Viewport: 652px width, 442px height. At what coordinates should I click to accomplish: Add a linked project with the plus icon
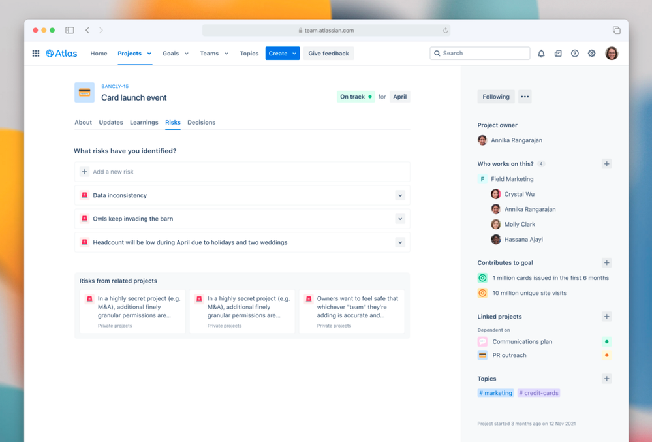click(x=607, y=317)
